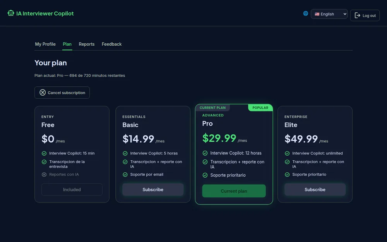Click the globe language icon

(306, 14)
